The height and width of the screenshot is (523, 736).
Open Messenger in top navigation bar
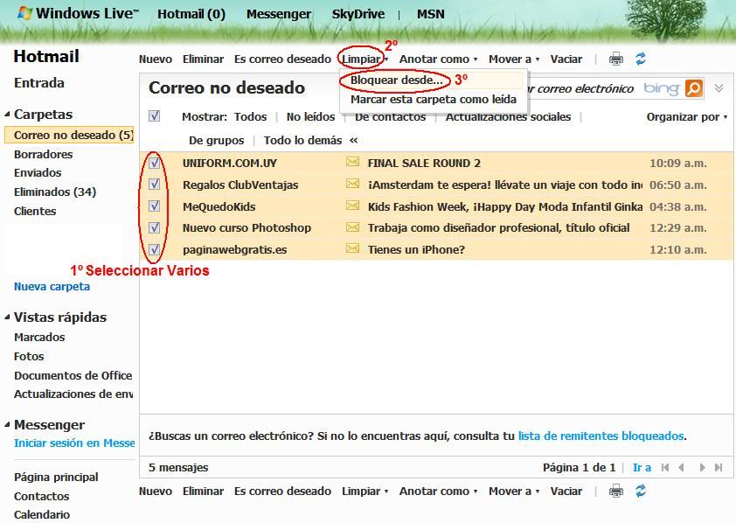[x=278, y=14]
